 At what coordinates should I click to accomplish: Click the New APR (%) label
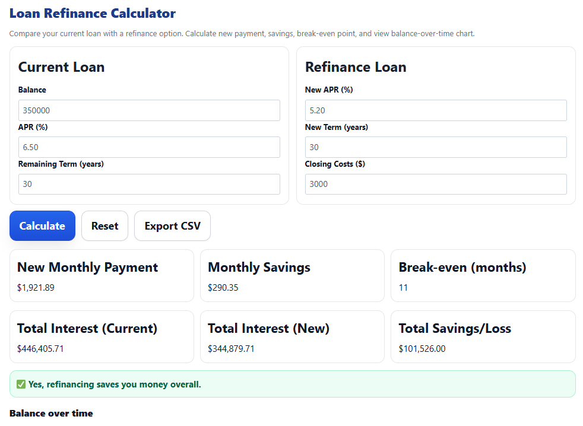pos(329,90)
